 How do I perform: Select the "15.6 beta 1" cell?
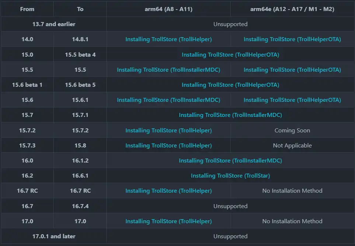[27, 85]
